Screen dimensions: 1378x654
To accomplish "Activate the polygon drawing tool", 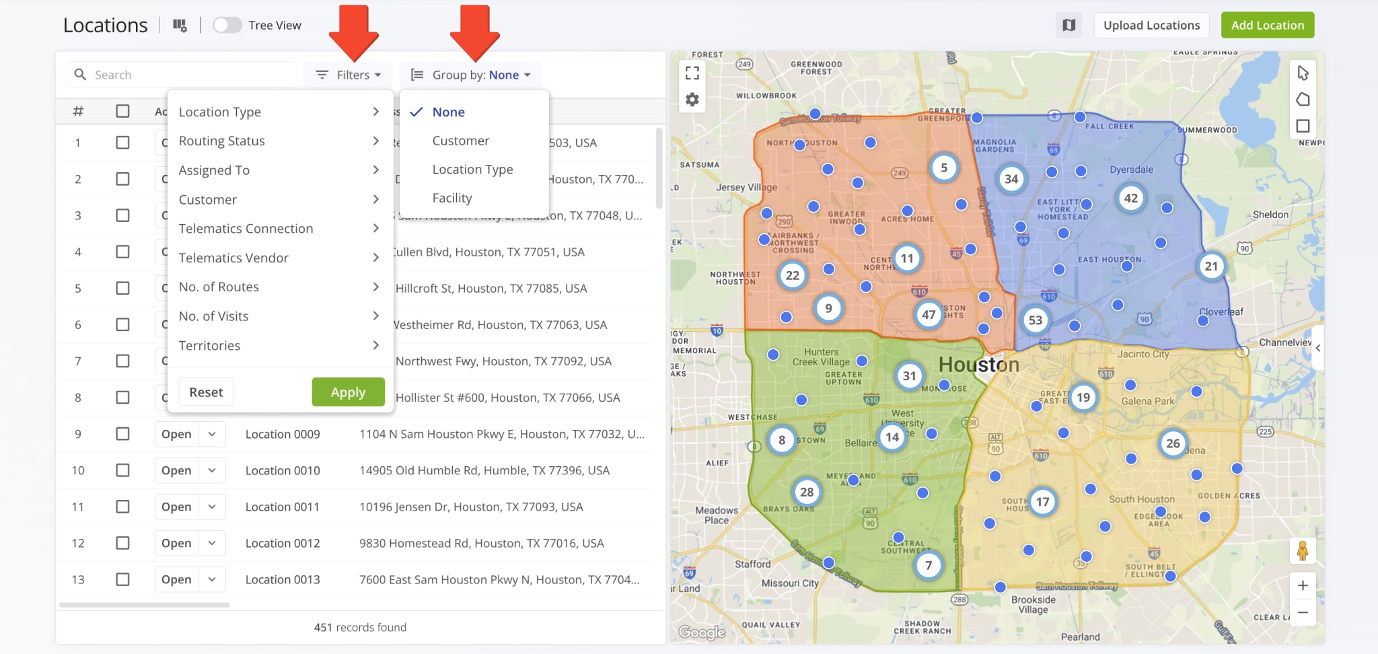I will pyautogui.click(x=1303, y=99).
